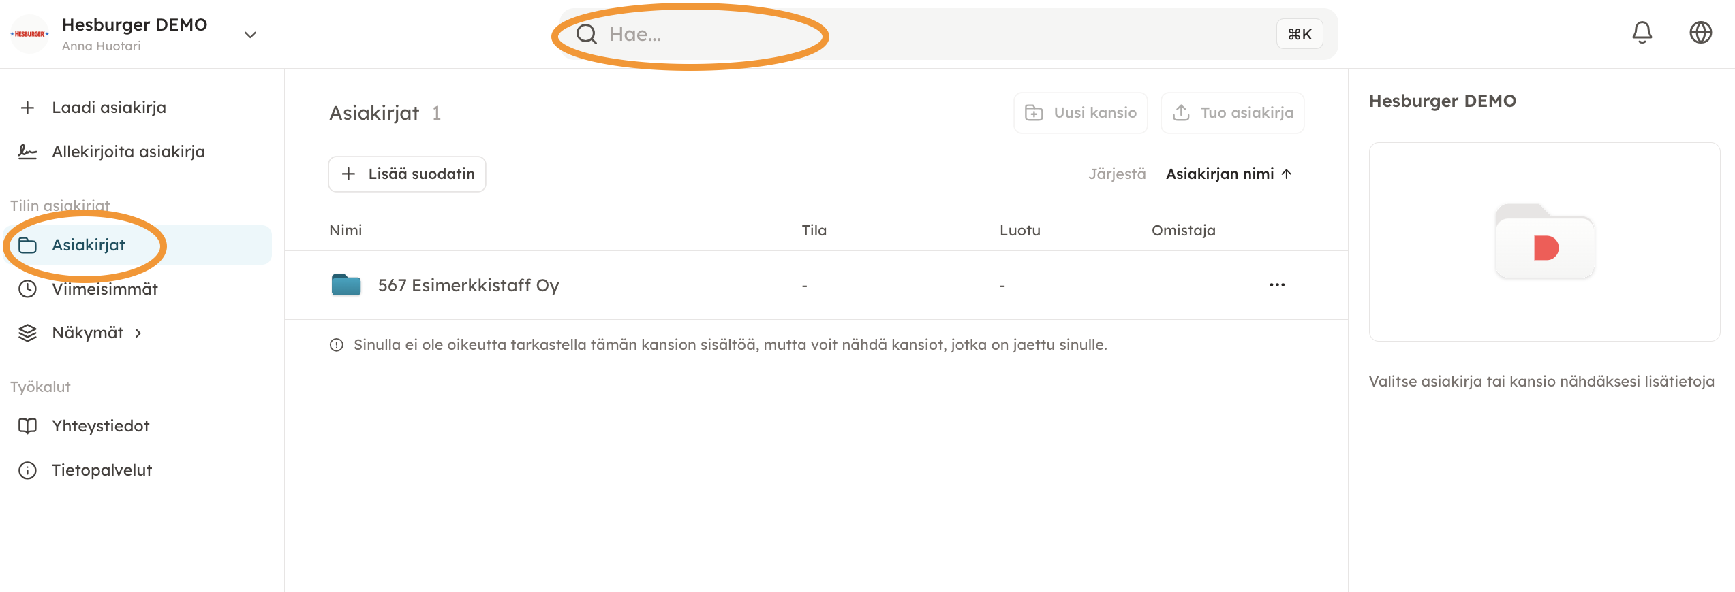Click the info icon beside the permission notice
This screenshot has height=592, width=1735.
click(x=336, y=345)
